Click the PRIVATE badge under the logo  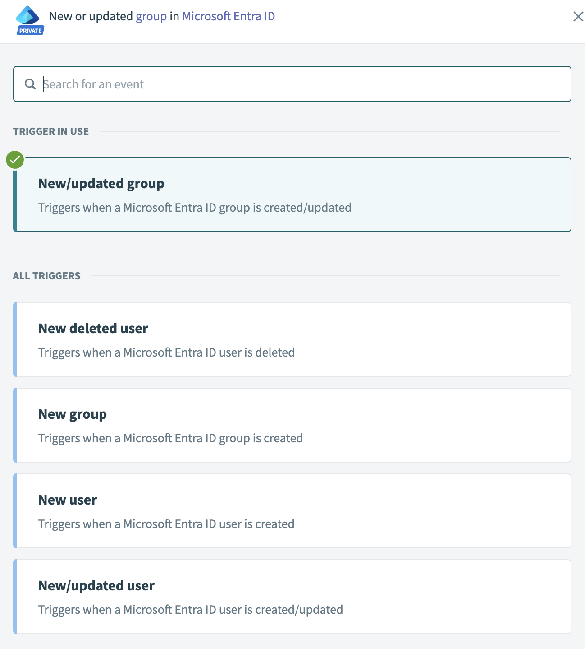(30, 31)
